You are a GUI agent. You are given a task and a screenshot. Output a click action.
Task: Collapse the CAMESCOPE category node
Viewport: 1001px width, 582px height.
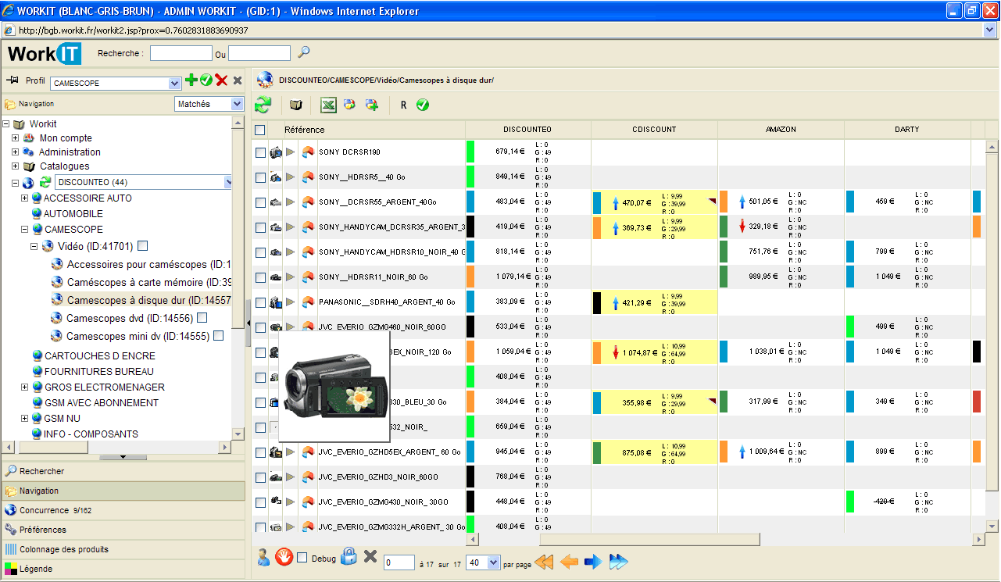coord(24,230)
